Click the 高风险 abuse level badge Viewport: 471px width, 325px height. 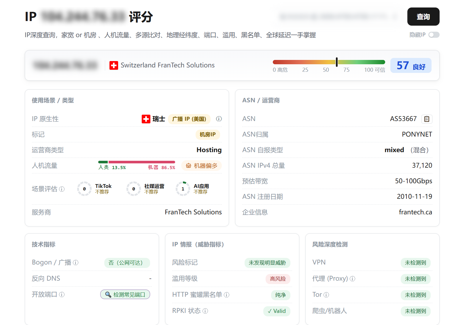(278, 279)
